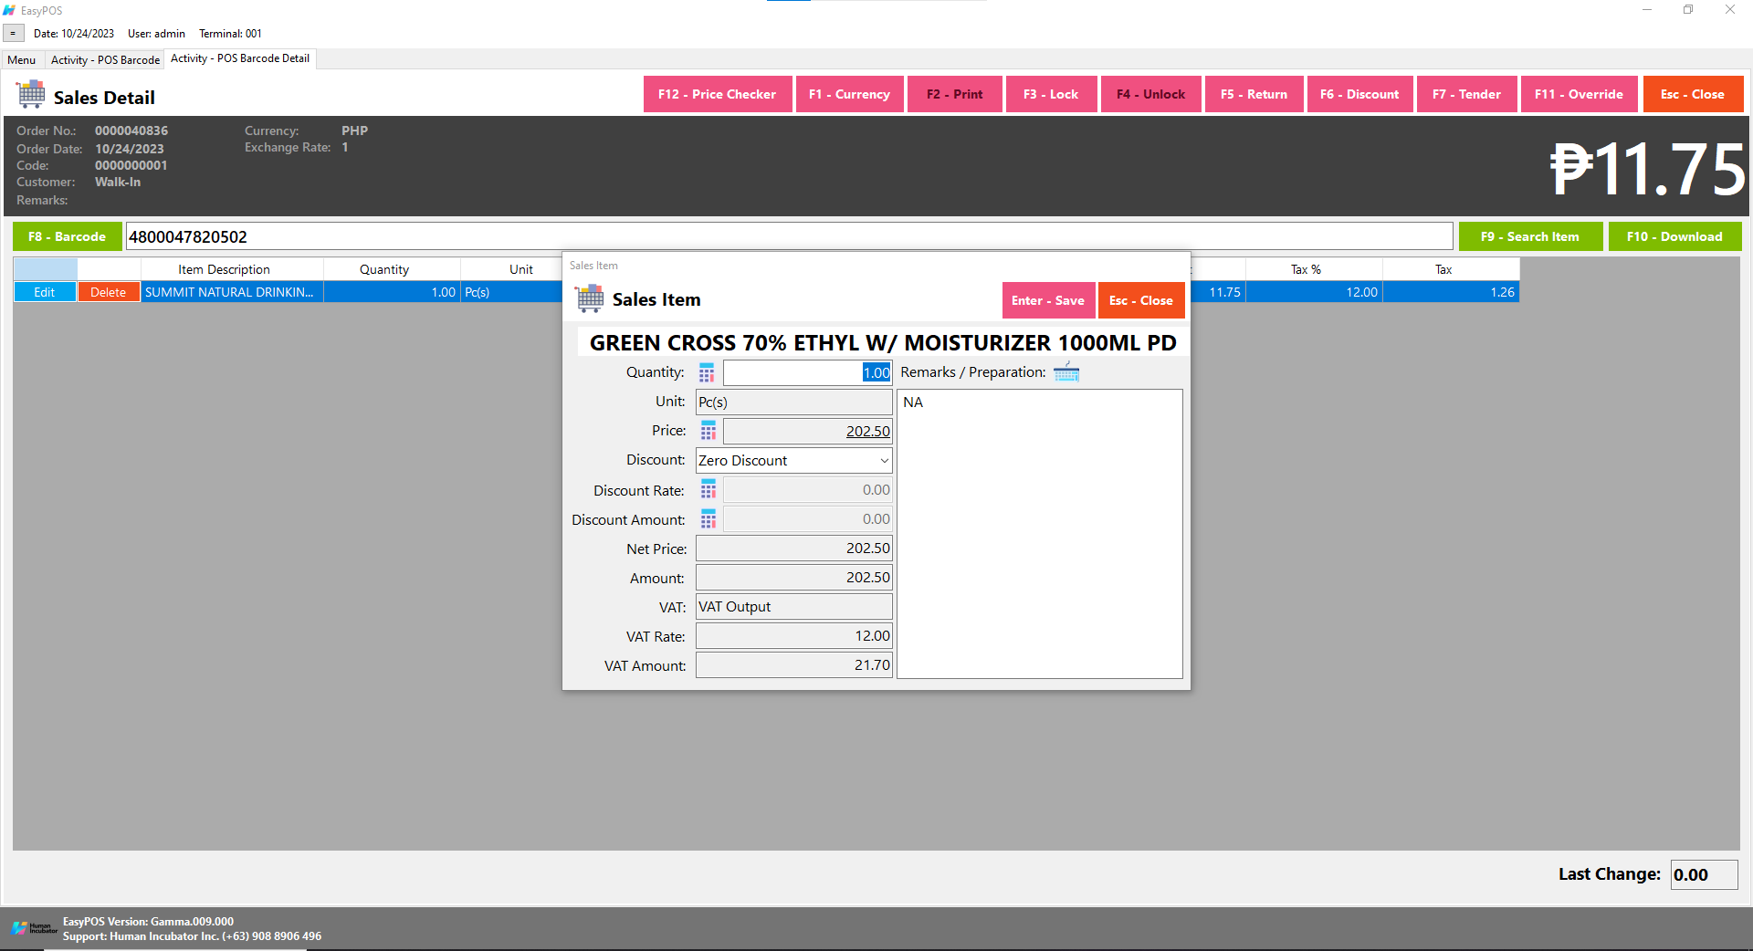The image size is (1753, 951).
Task: Click the VAT Amount field 21.70
Action: [x=794, y=665]
